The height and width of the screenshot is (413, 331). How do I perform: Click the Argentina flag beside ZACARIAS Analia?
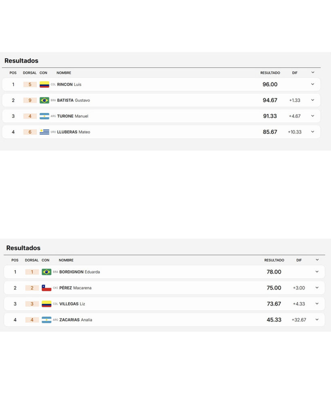point(46,320)
